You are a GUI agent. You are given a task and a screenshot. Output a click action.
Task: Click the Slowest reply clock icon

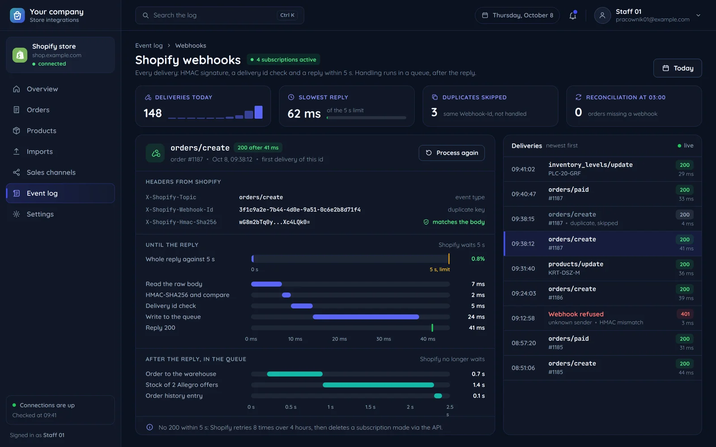(x=291, y=97)
